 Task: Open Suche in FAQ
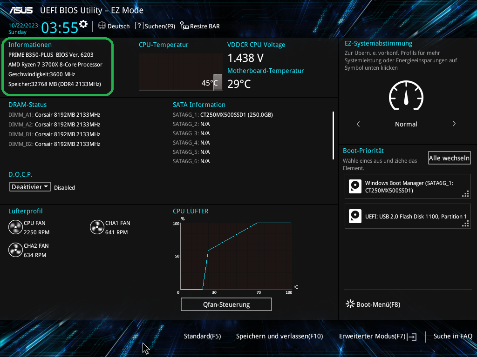453,336
